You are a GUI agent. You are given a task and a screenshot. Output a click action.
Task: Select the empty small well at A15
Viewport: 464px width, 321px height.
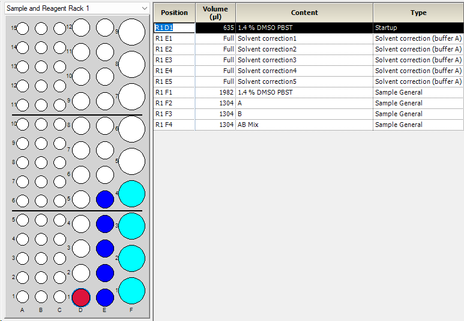22,28
